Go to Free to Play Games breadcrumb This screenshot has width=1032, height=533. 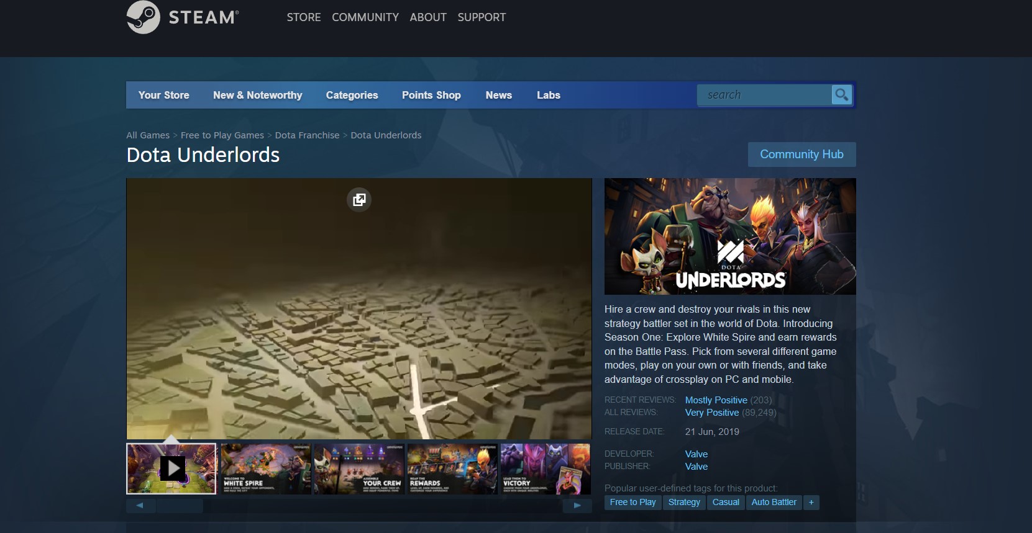222,135
